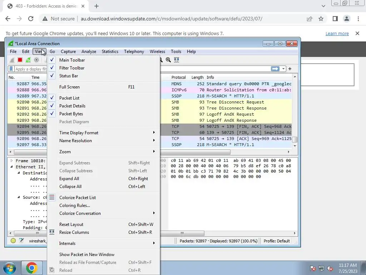Click the Chrome address bar URL
Viewport: 366px width, 275px height.
pos(172,19)
